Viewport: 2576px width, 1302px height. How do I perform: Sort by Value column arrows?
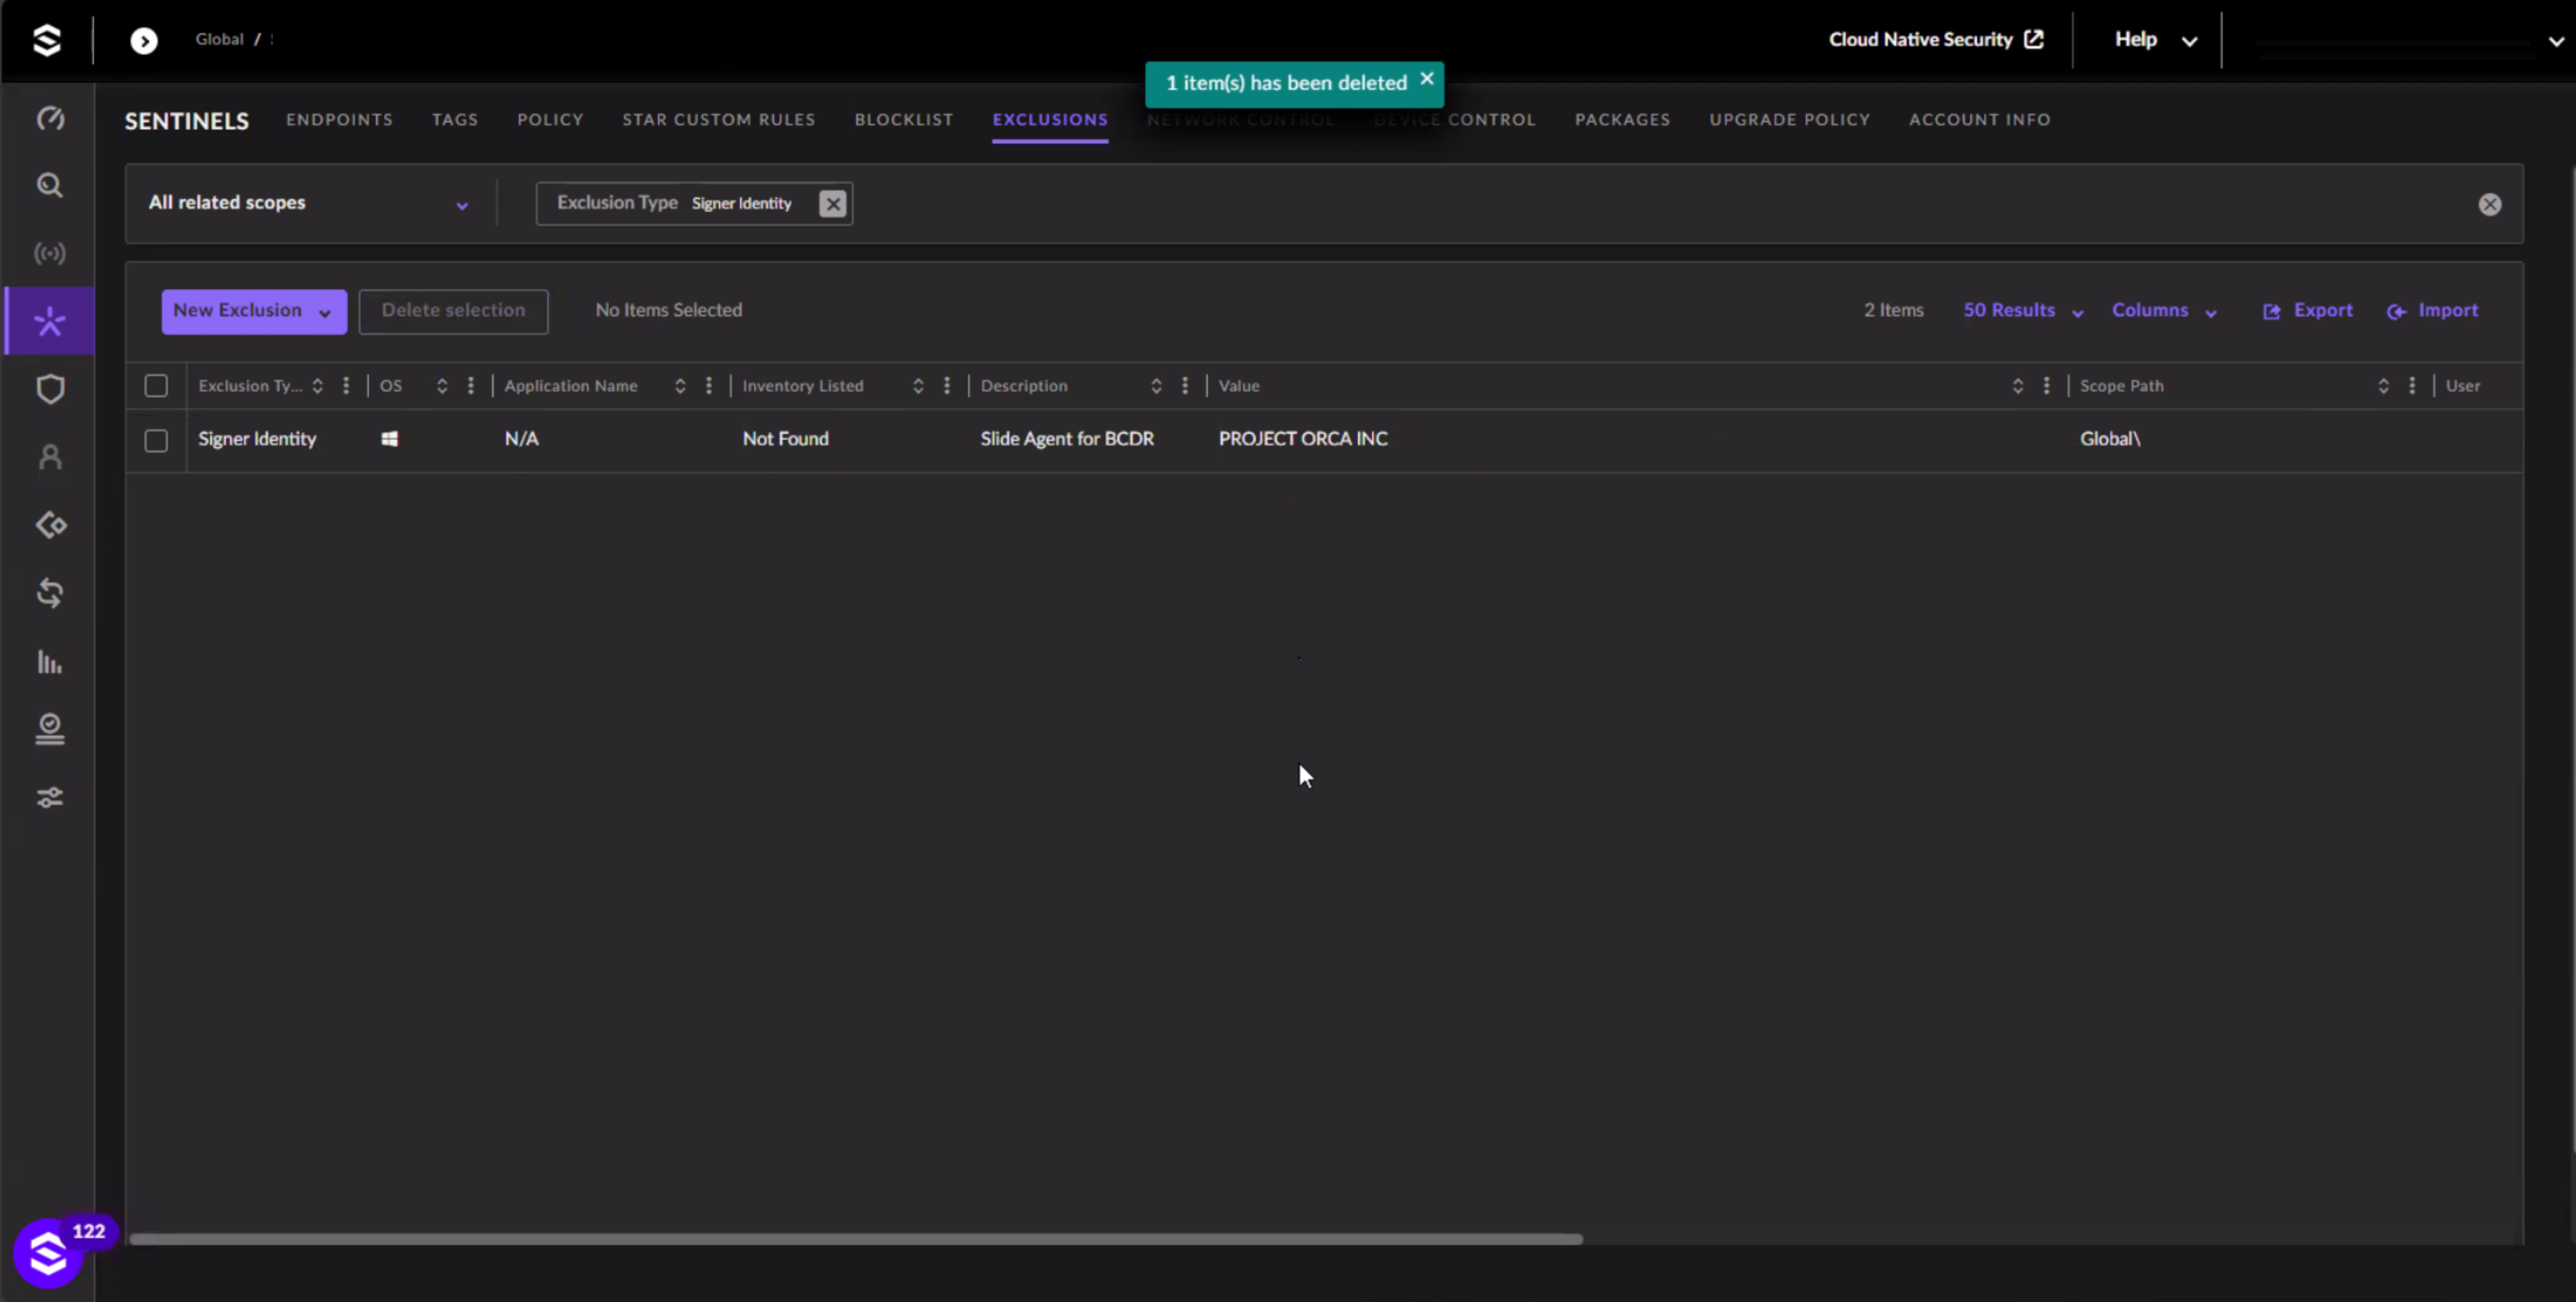[x=2017, y=386]
